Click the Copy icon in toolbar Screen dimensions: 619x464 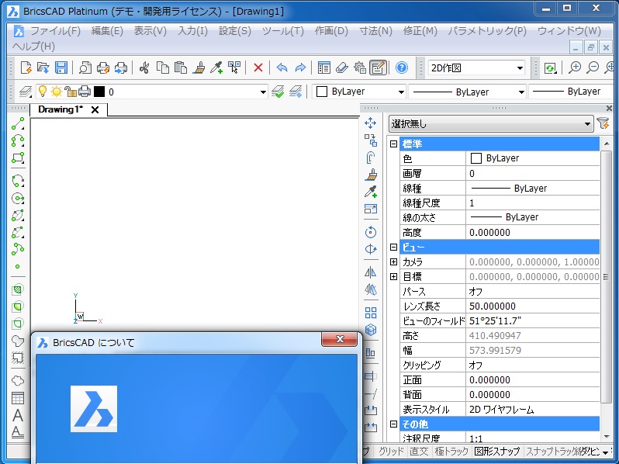[163, 68]
